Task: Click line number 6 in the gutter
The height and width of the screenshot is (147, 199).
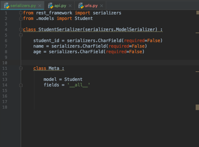Action: coord(6,41)
